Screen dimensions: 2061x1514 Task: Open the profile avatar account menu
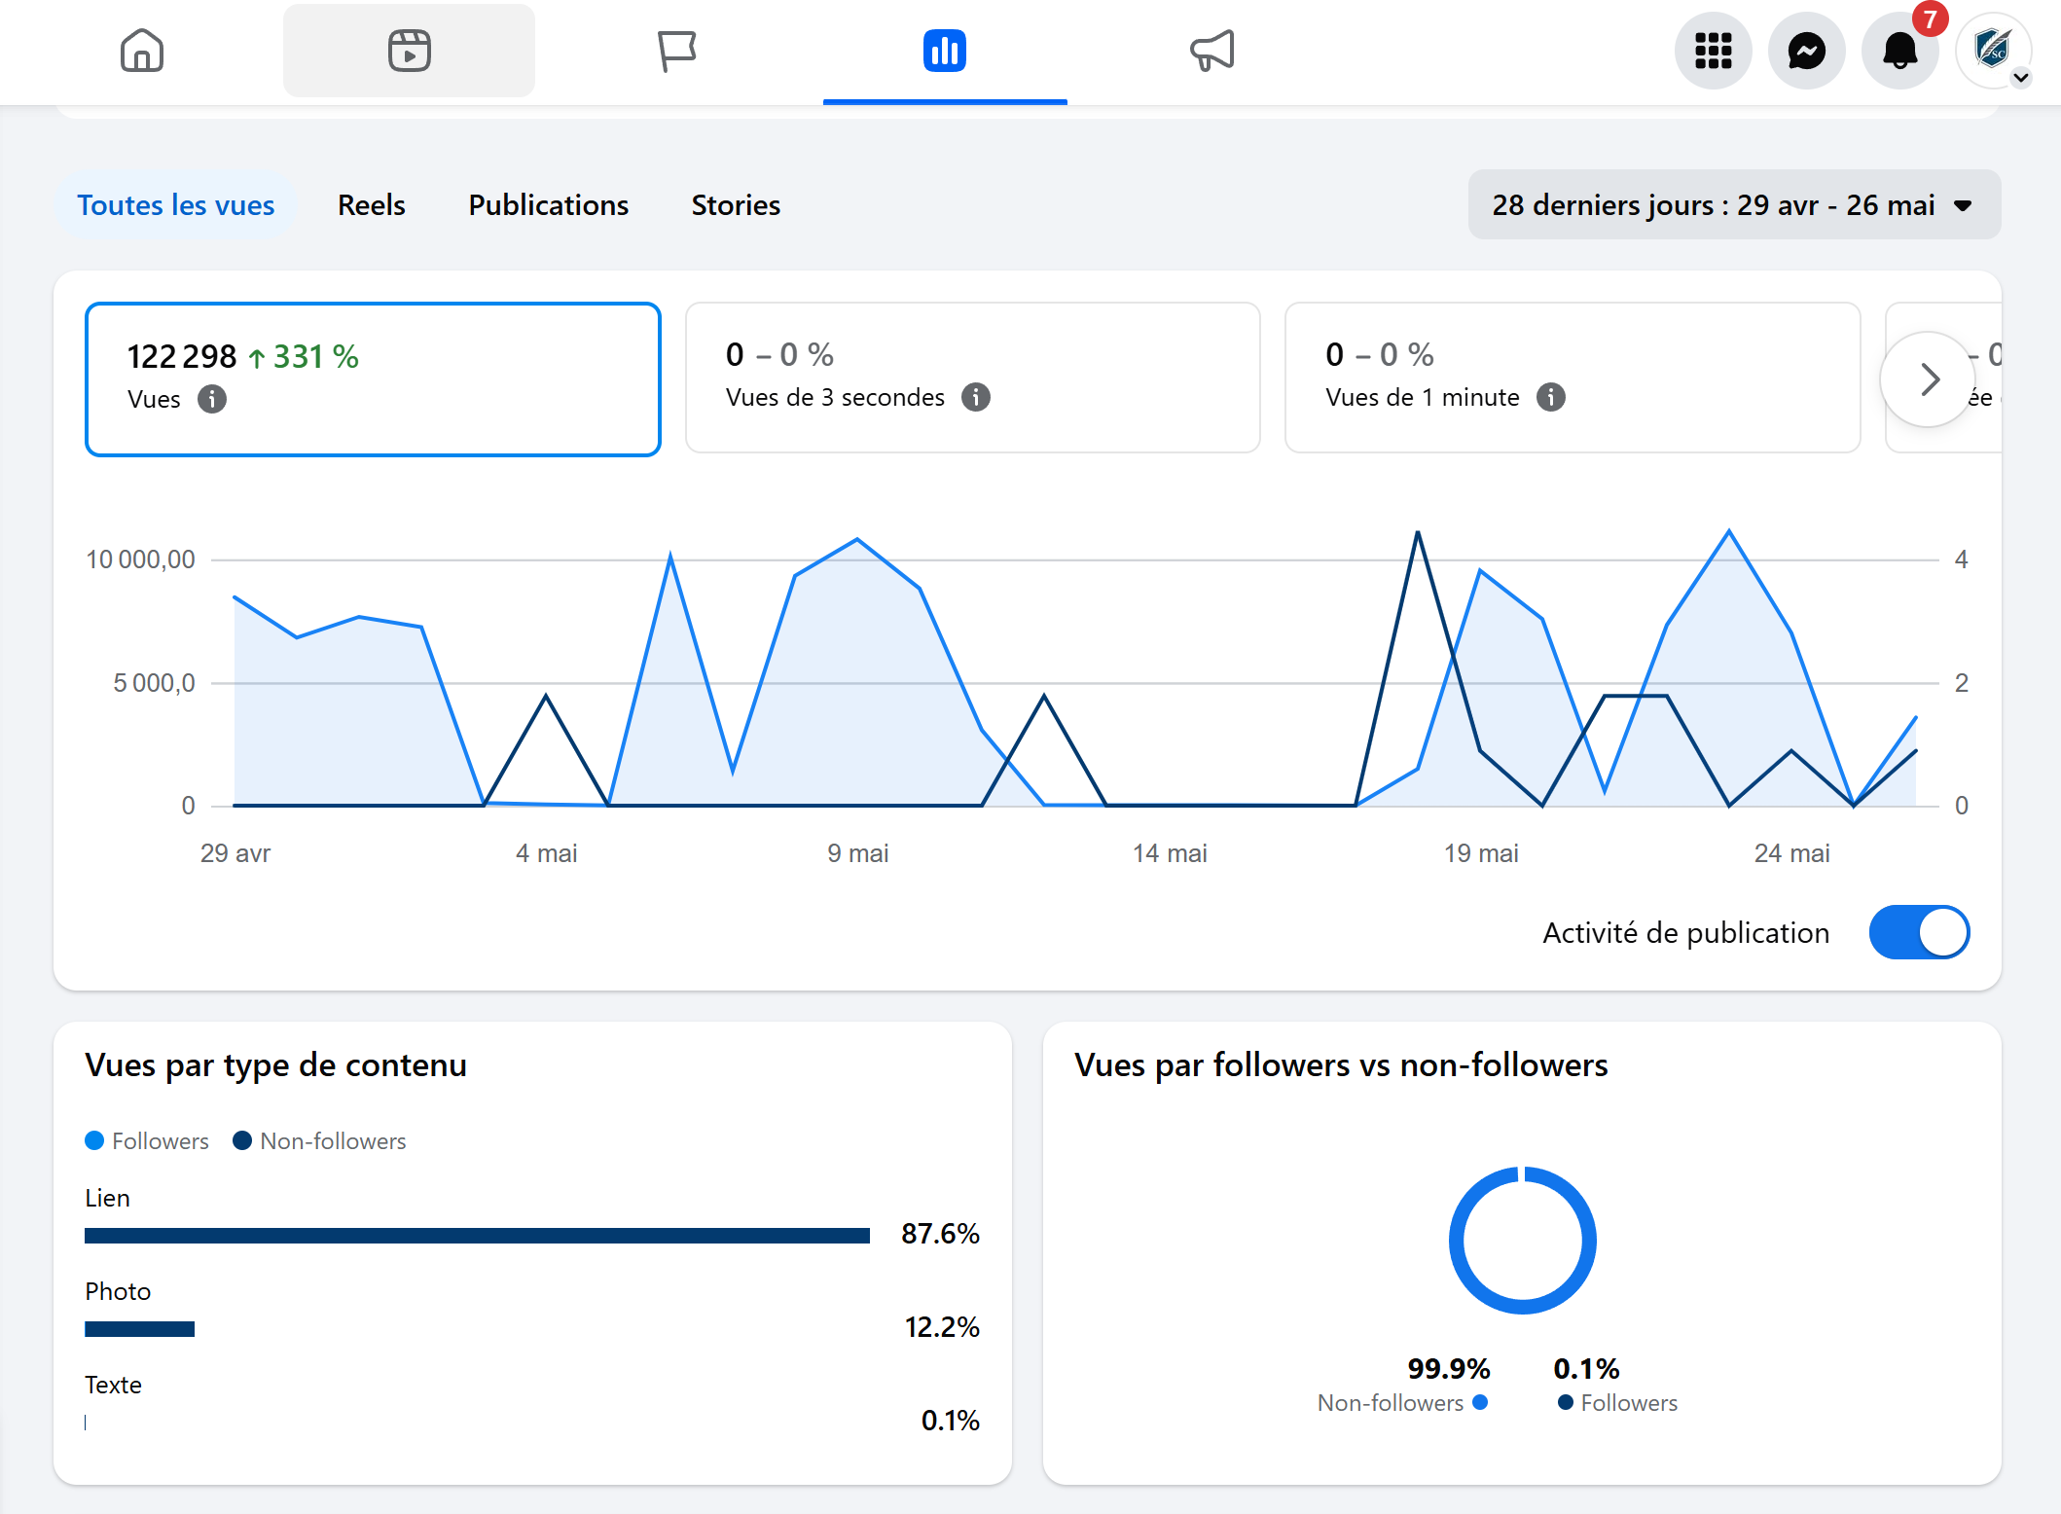1993,51
